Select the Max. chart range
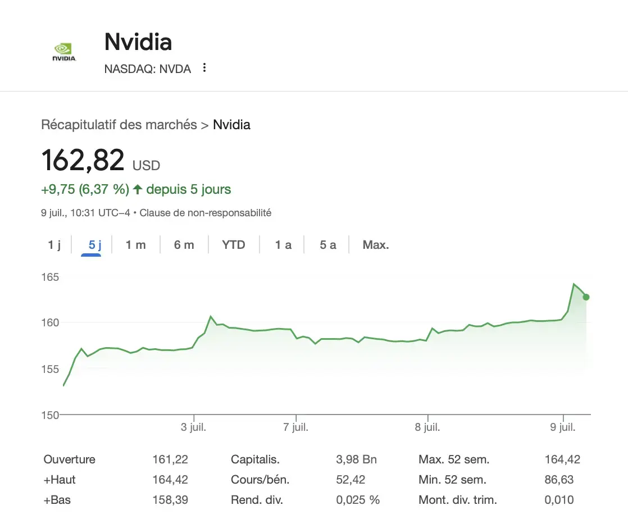Viewport: 628px width, 519px height. (x=375, y=245)
